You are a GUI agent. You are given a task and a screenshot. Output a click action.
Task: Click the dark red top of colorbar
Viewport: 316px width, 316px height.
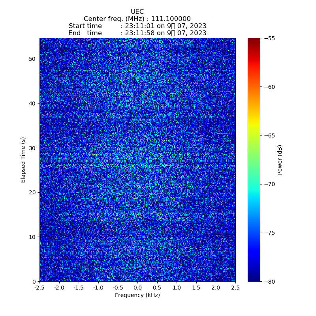tap(254, 41)
